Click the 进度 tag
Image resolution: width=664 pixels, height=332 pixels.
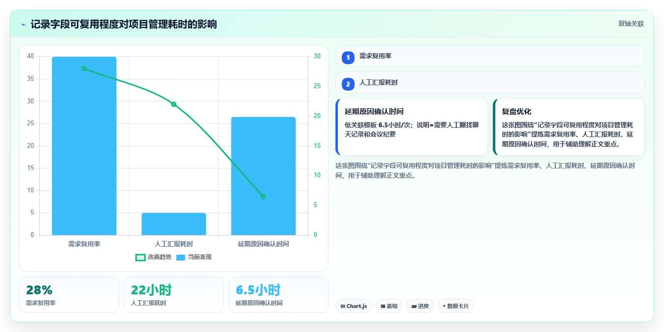[x=420, y=306]
